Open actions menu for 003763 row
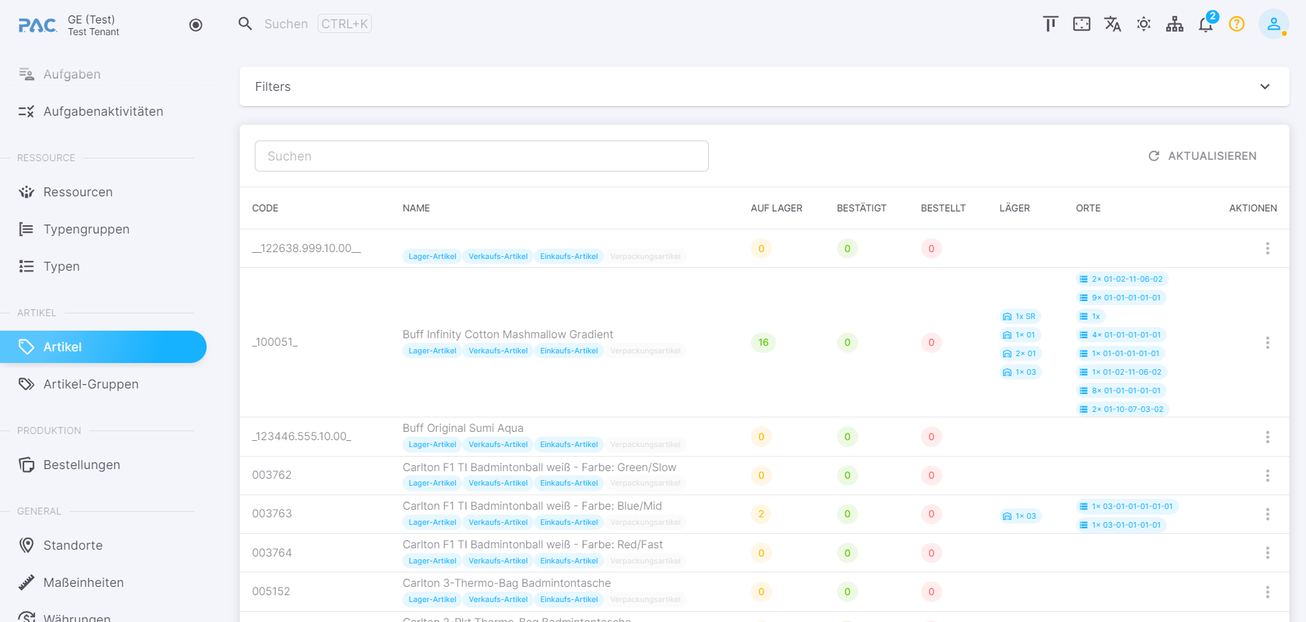 1267,515
